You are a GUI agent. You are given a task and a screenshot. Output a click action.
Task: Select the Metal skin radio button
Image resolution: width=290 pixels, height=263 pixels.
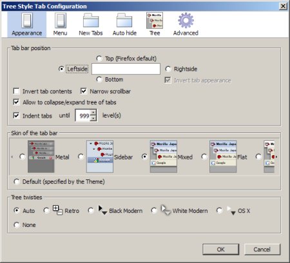[23, 157]
